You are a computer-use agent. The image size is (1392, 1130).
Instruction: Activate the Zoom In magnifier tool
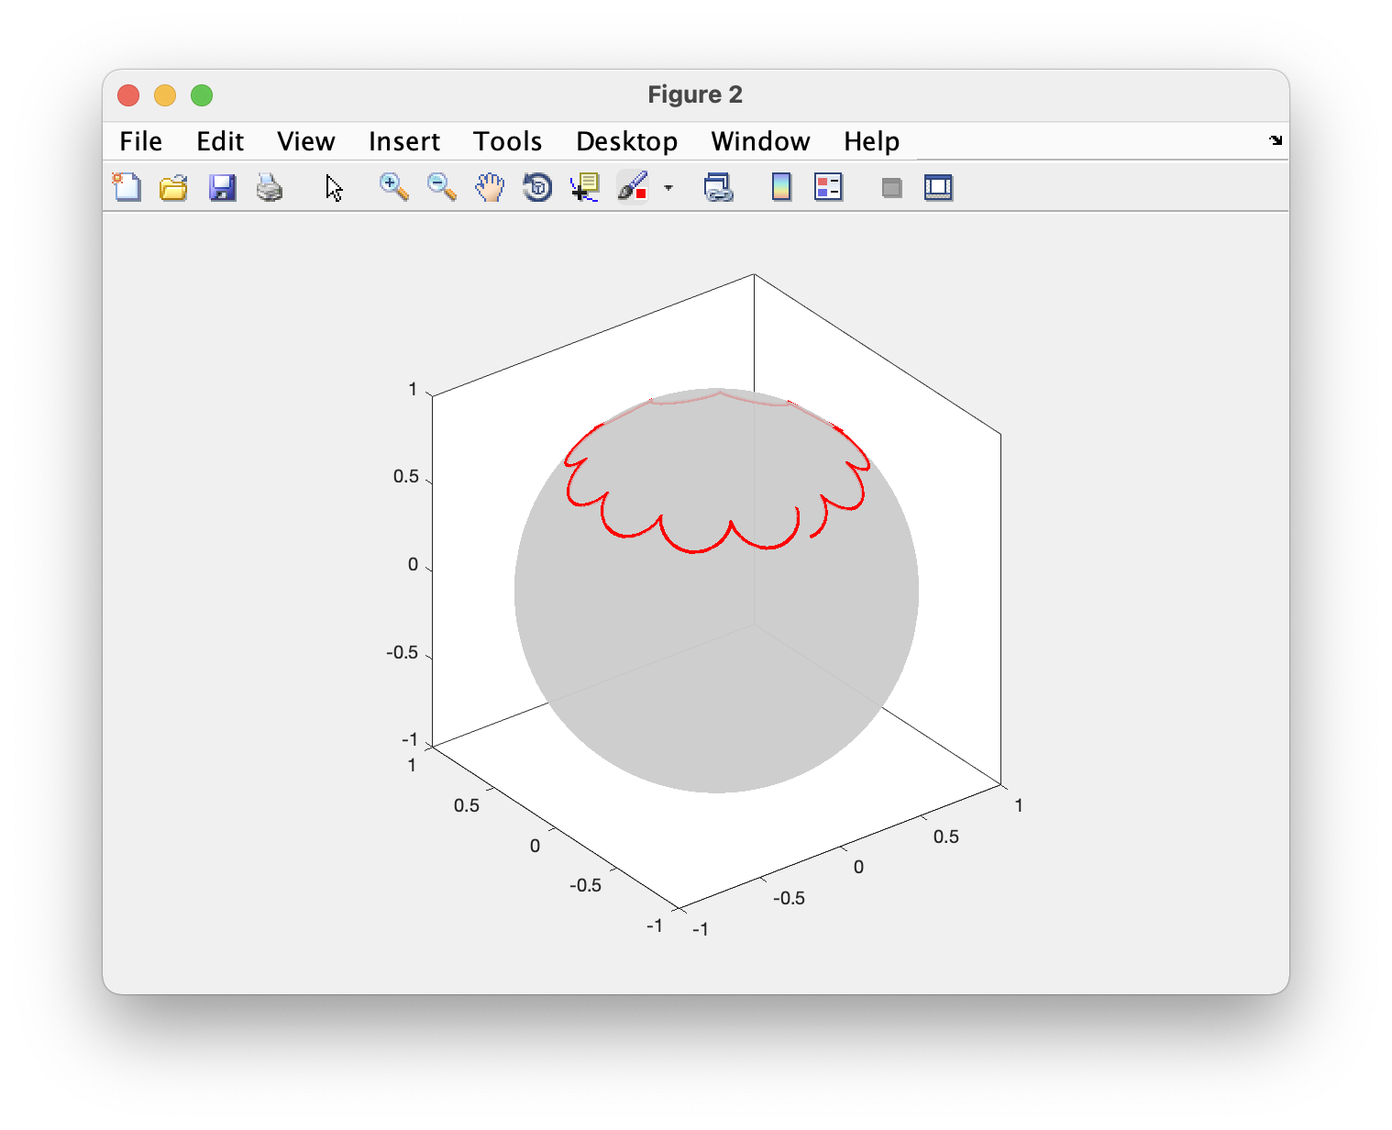click(393, 187)
